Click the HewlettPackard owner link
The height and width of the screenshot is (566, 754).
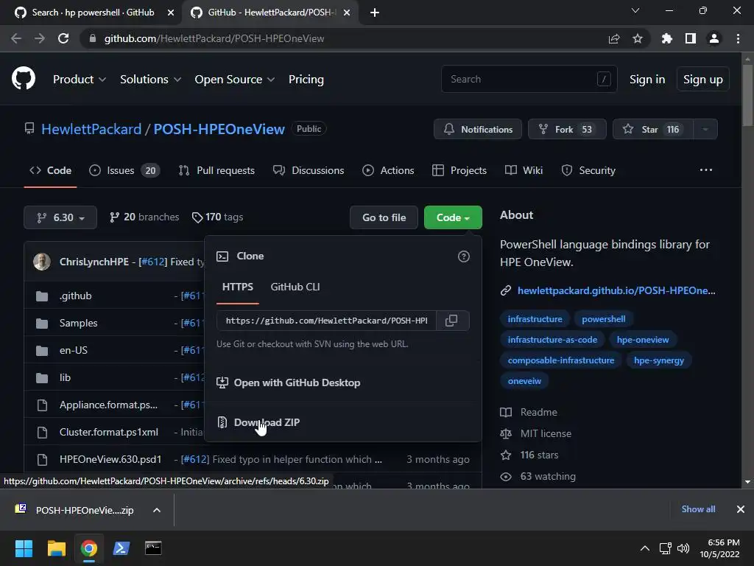(91, 129)
